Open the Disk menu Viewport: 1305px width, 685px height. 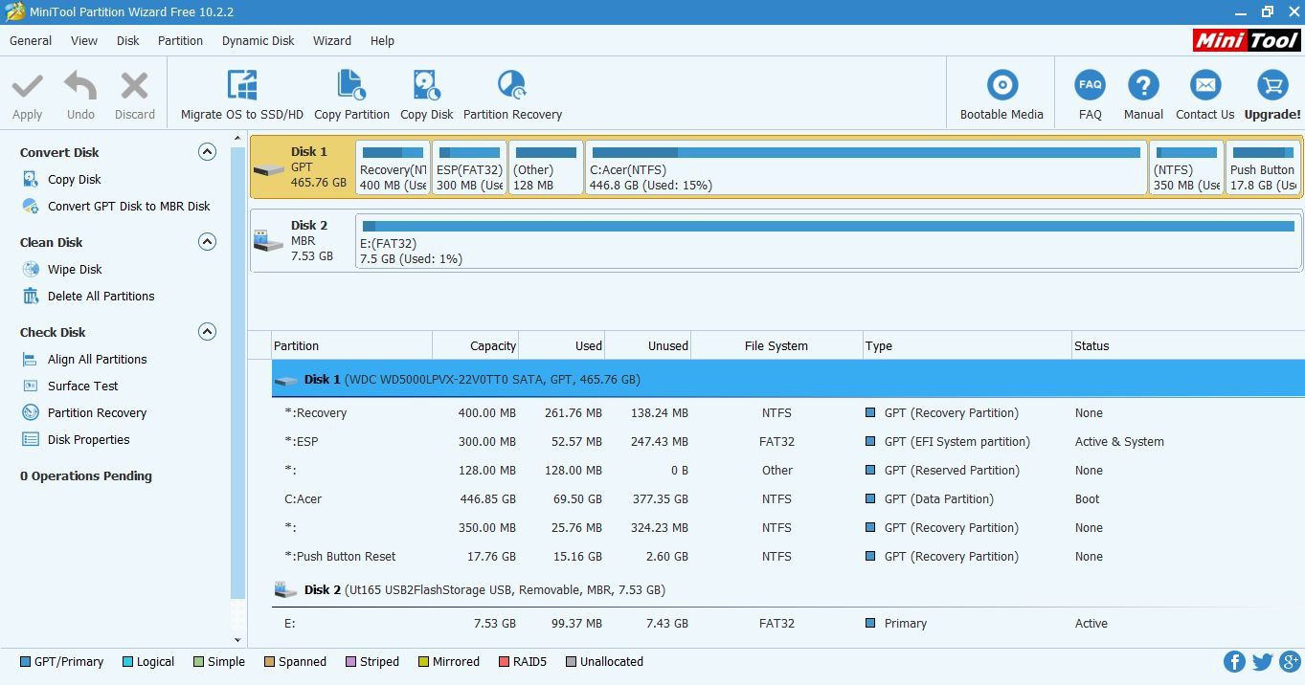128,41
